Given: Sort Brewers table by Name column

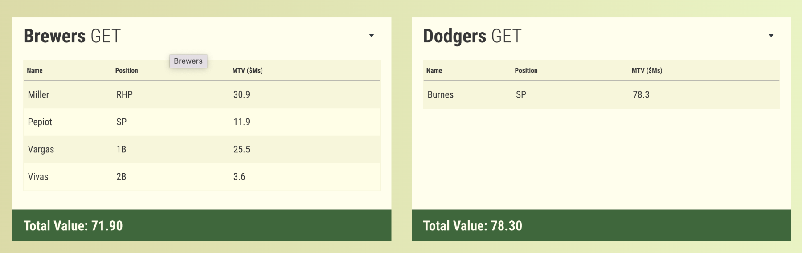Looking at the screenshot, I should click(35, 70).
